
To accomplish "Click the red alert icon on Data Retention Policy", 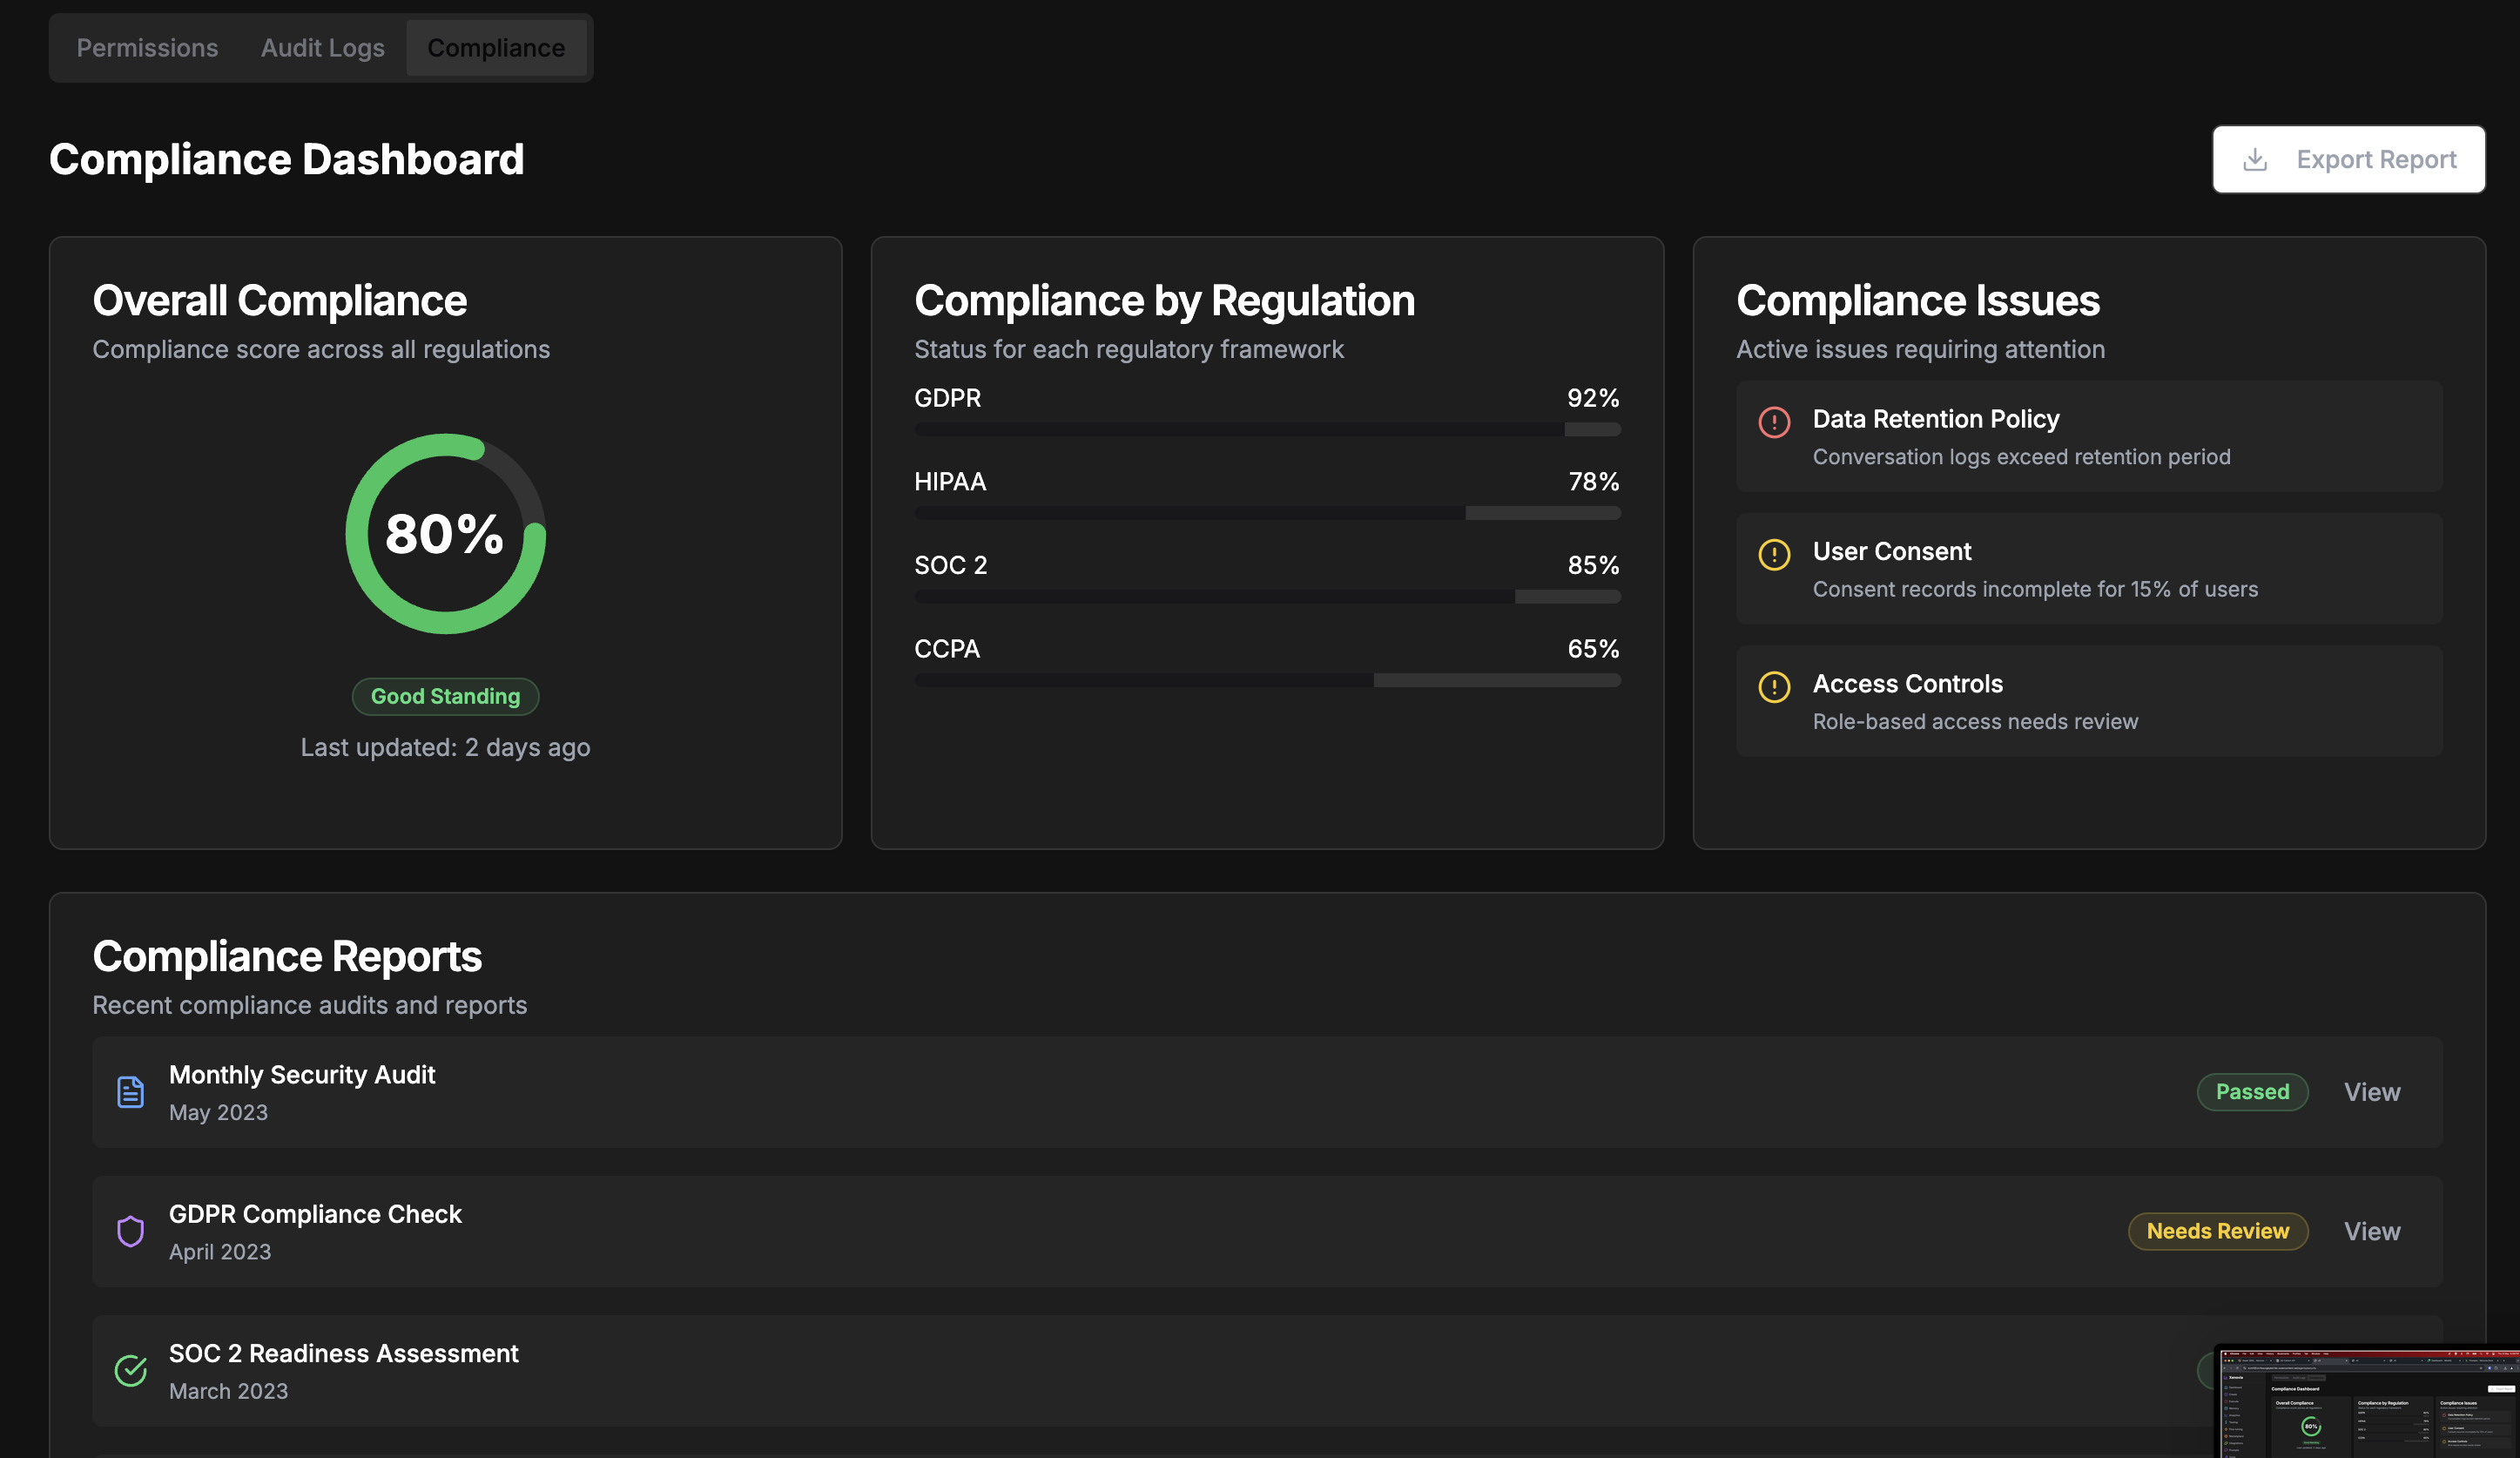I will coord(1774,423).
